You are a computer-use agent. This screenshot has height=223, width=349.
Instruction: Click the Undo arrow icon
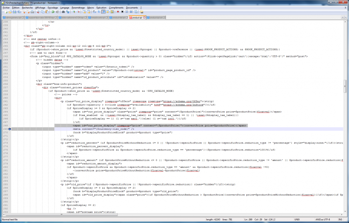pyautogui.click(x=52, y=12)
